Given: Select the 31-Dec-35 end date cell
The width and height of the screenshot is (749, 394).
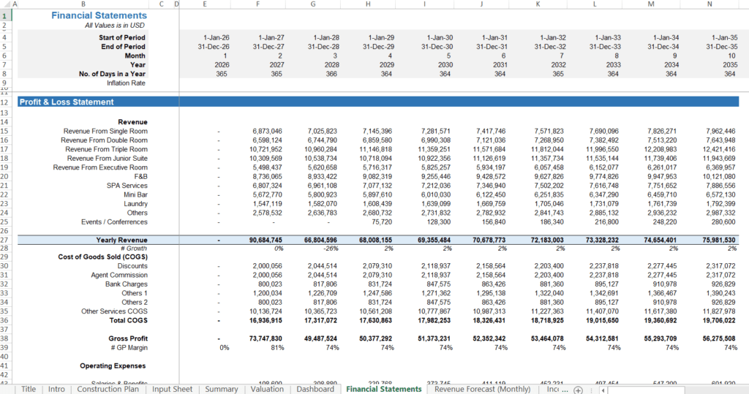Looking at the screenshot, I should pyautogui.click(x=722, y=46).
